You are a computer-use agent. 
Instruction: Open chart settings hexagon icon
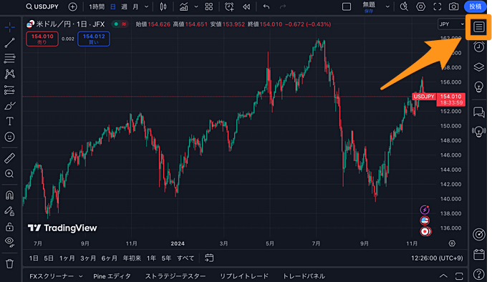pos(421,6)
